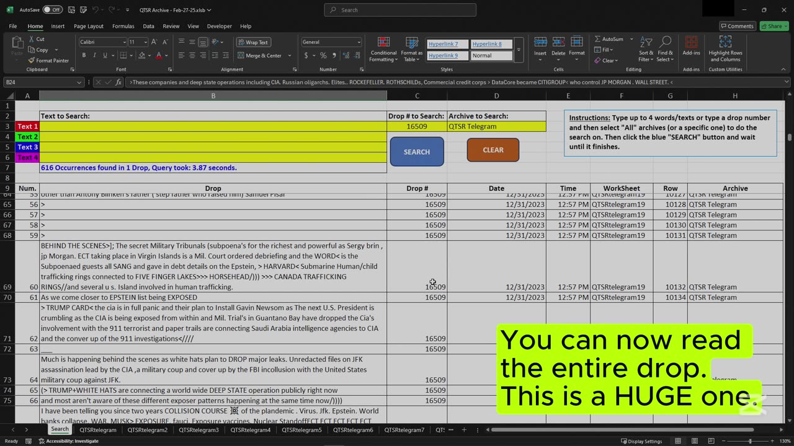
Task: Open Find & Select magnifier
Action: click(x=665, y=49)
